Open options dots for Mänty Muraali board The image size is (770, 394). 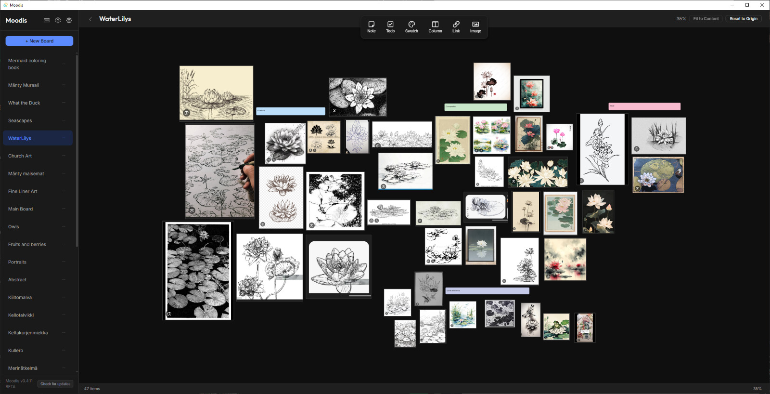(x=64, y=85)
